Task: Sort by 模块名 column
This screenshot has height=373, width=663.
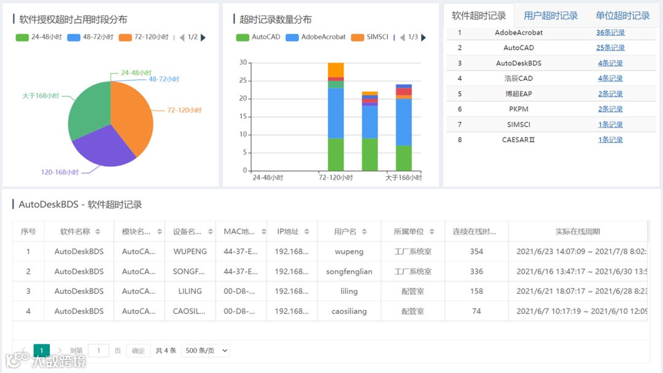Action: 160,231
